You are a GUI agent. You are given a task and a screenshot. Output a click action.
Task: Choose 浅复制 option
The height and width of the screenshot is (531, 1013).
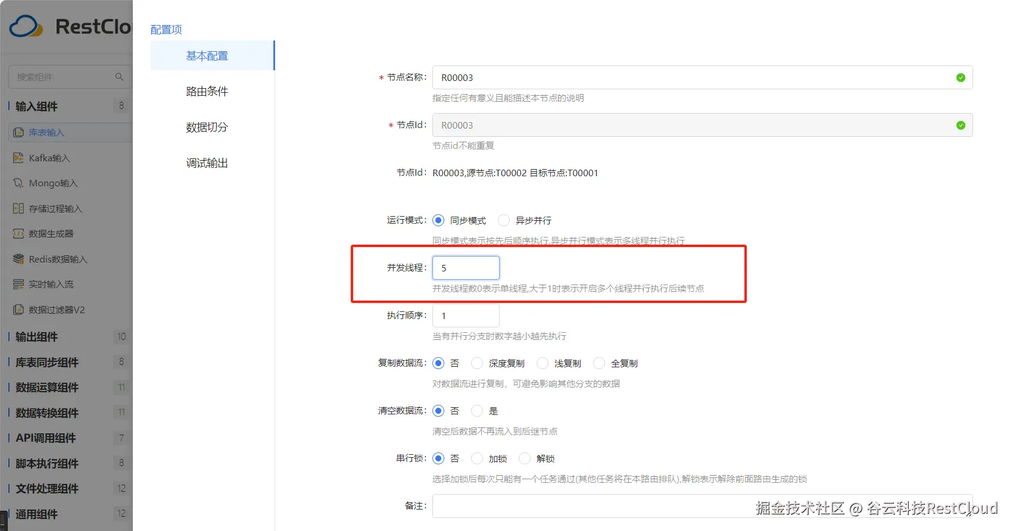pos(543,363)
